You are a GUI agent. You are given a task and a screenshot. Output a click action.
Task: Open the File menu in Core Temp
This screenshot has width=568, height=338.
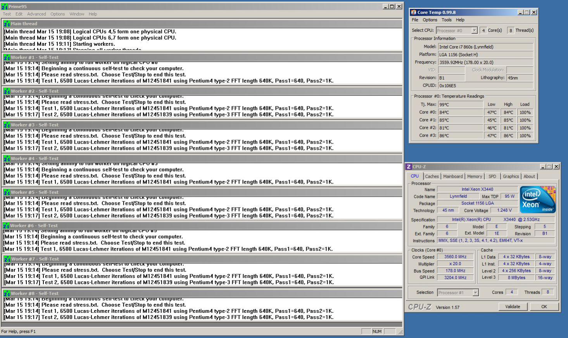415,20
